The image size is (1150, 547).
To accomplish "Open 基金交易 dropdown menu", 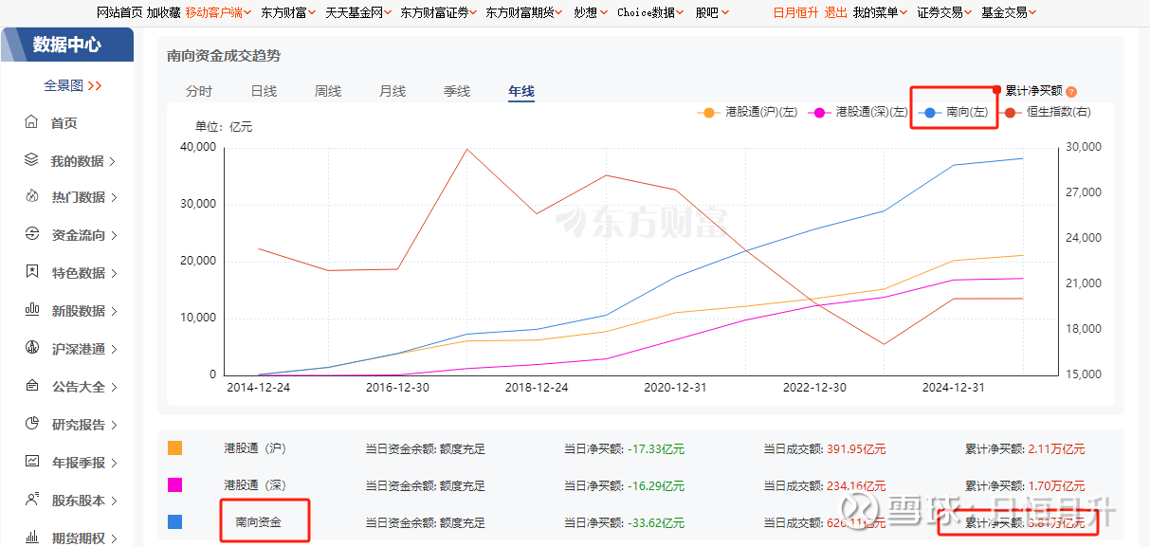I will point(1009,12).
